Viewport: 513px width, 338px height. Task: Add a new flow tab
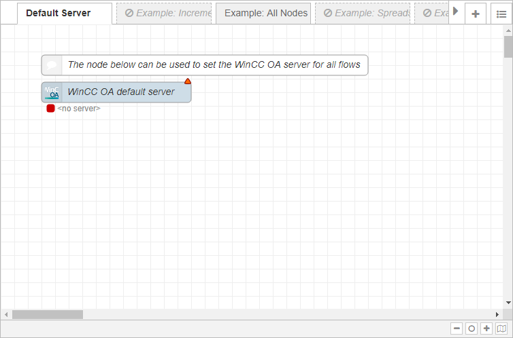point(476,14)
